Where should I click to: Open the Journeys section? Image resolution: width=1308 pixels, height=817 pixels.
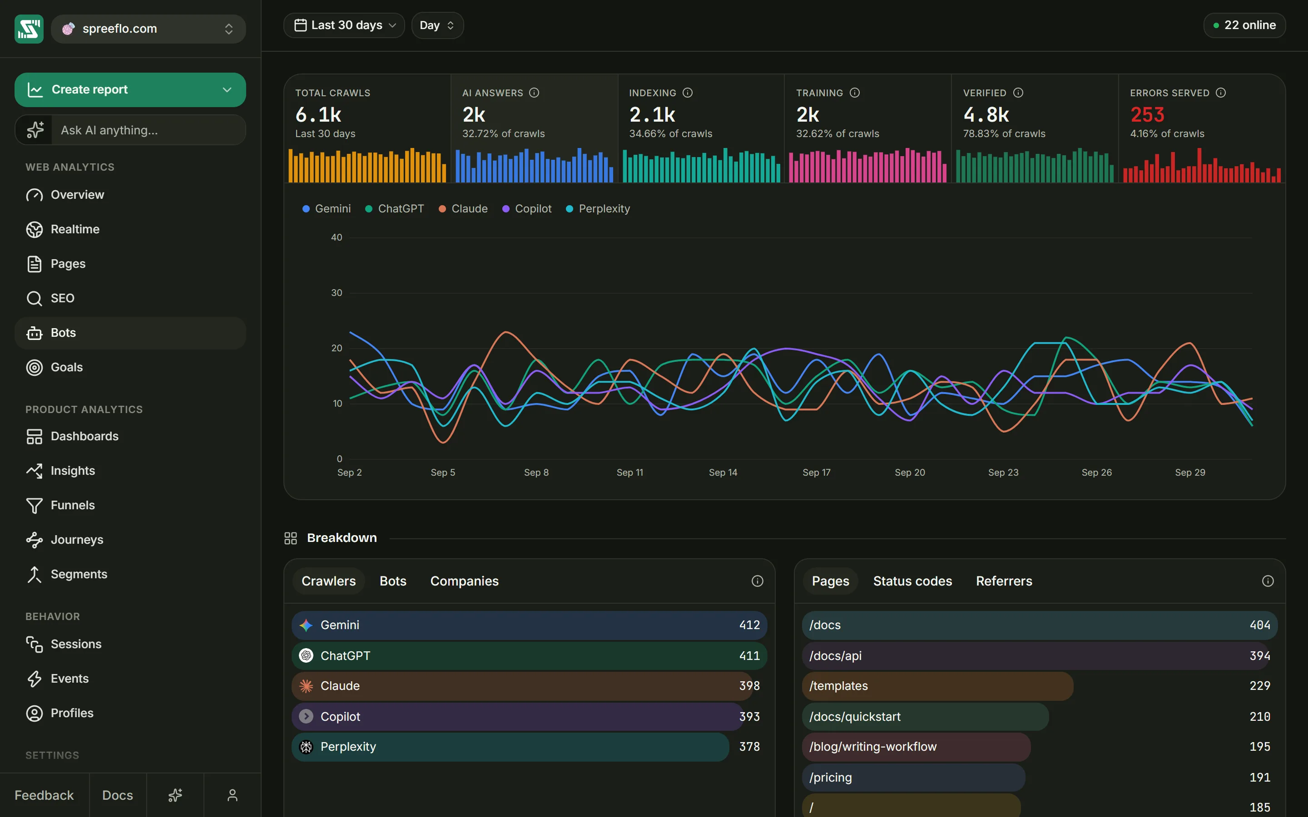(130, 540)
